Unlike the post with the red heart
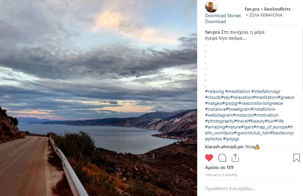Viewport: 303px width, 196px height. (x=209, y=158)
